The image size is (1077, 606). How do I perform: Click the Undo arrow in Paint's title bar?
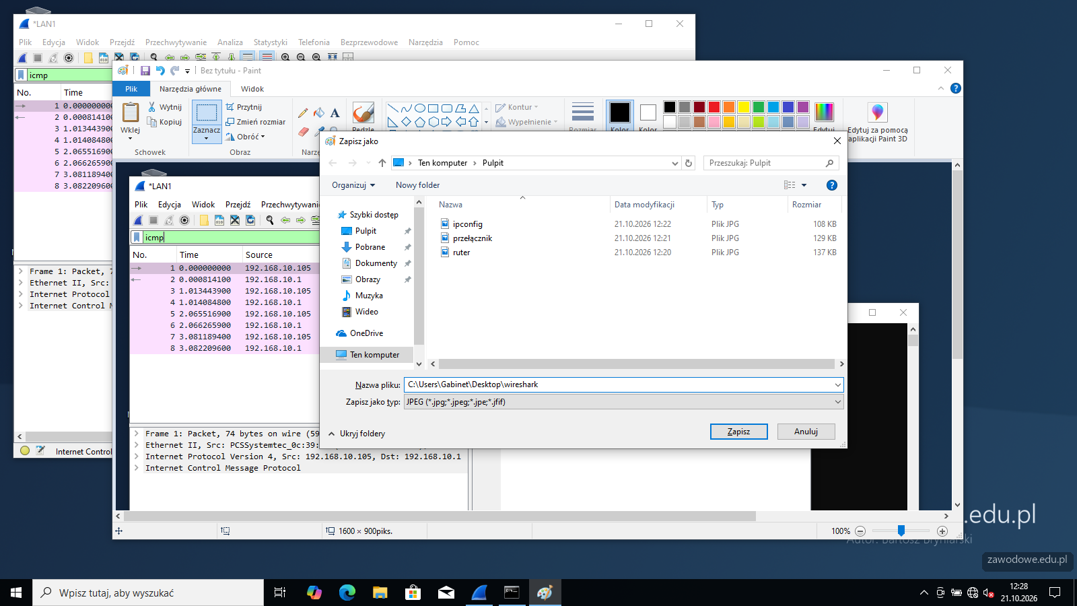point(160,71)
